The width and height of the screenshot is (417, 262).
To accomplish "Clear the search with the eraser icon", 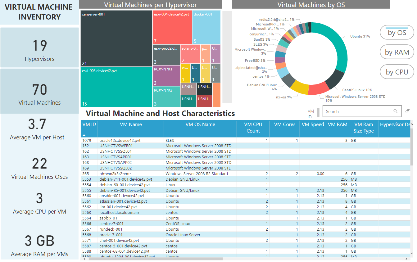I will point(408,111).
